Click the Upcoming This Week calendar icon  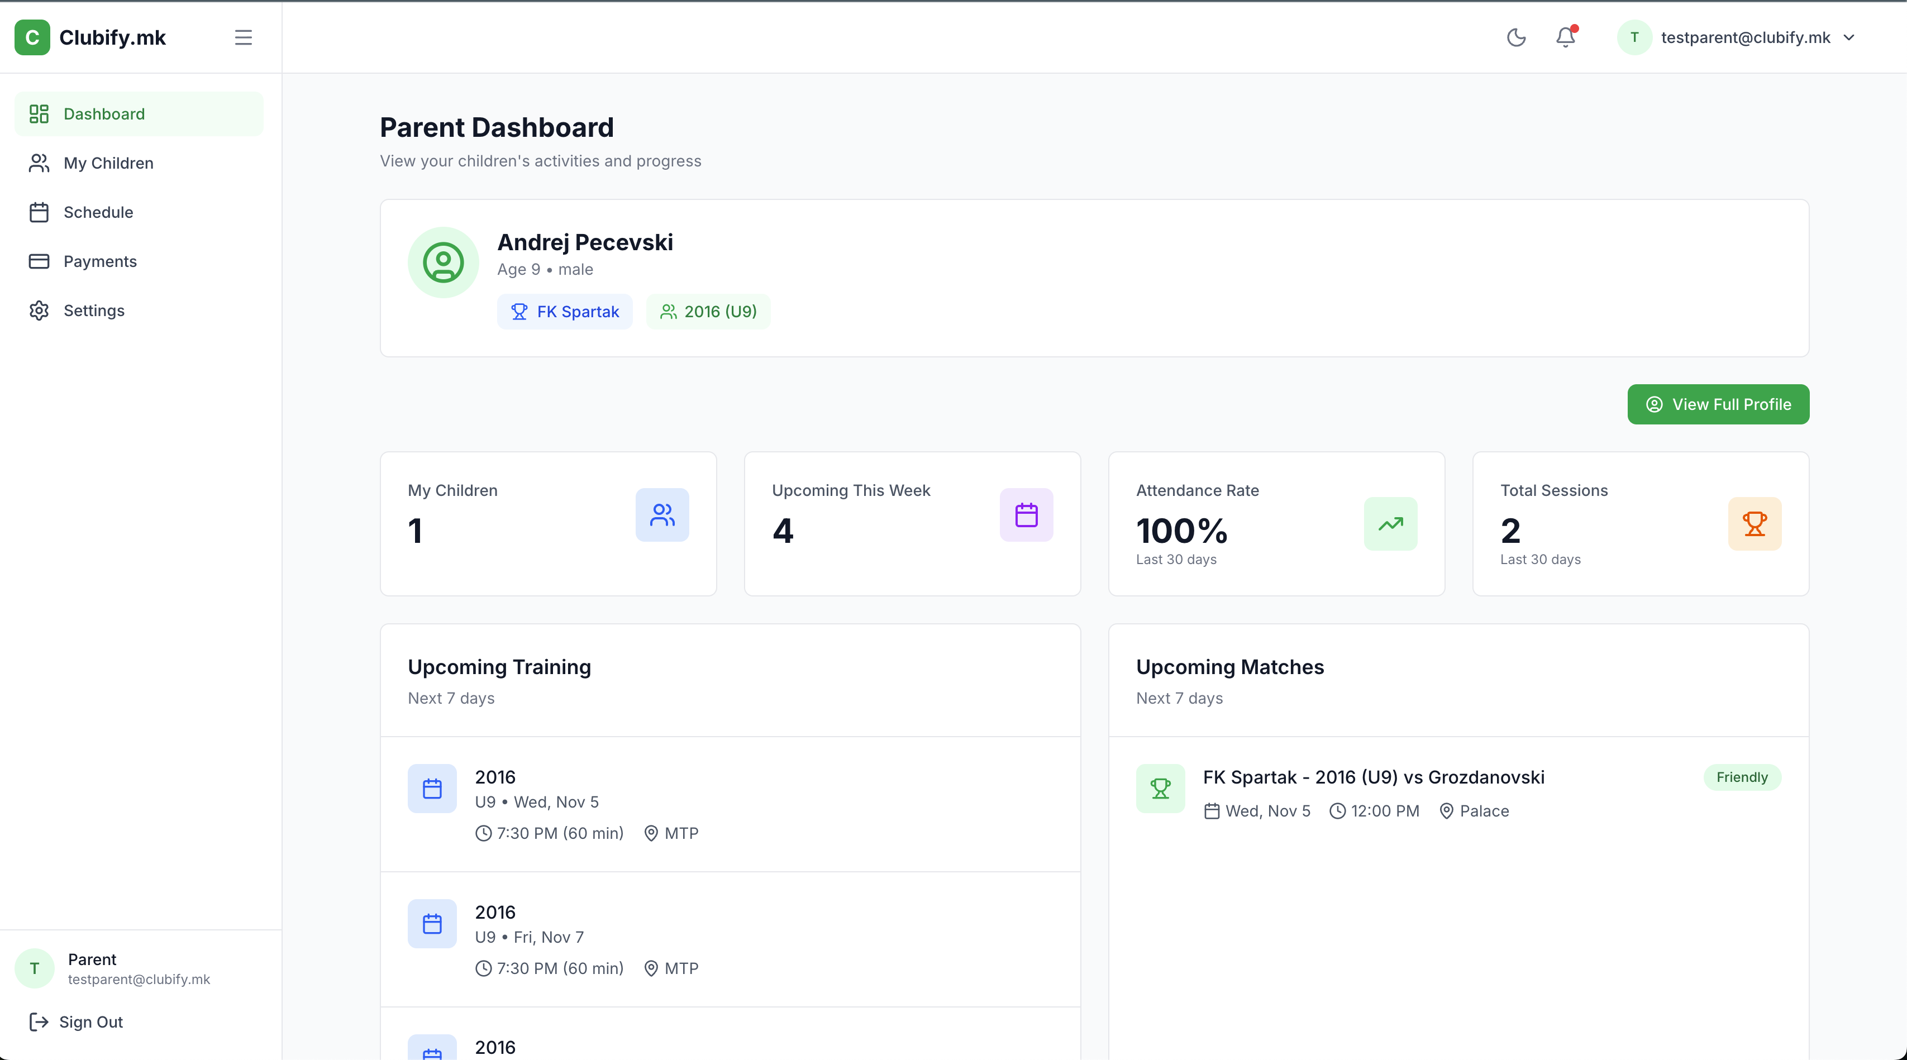(1026, 514)
